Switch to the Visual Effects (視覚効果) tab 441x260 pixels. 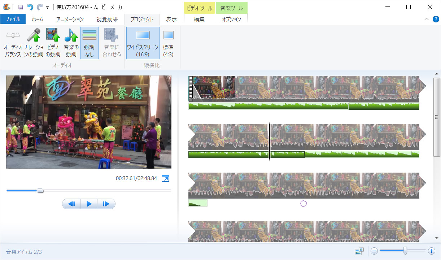107,19
